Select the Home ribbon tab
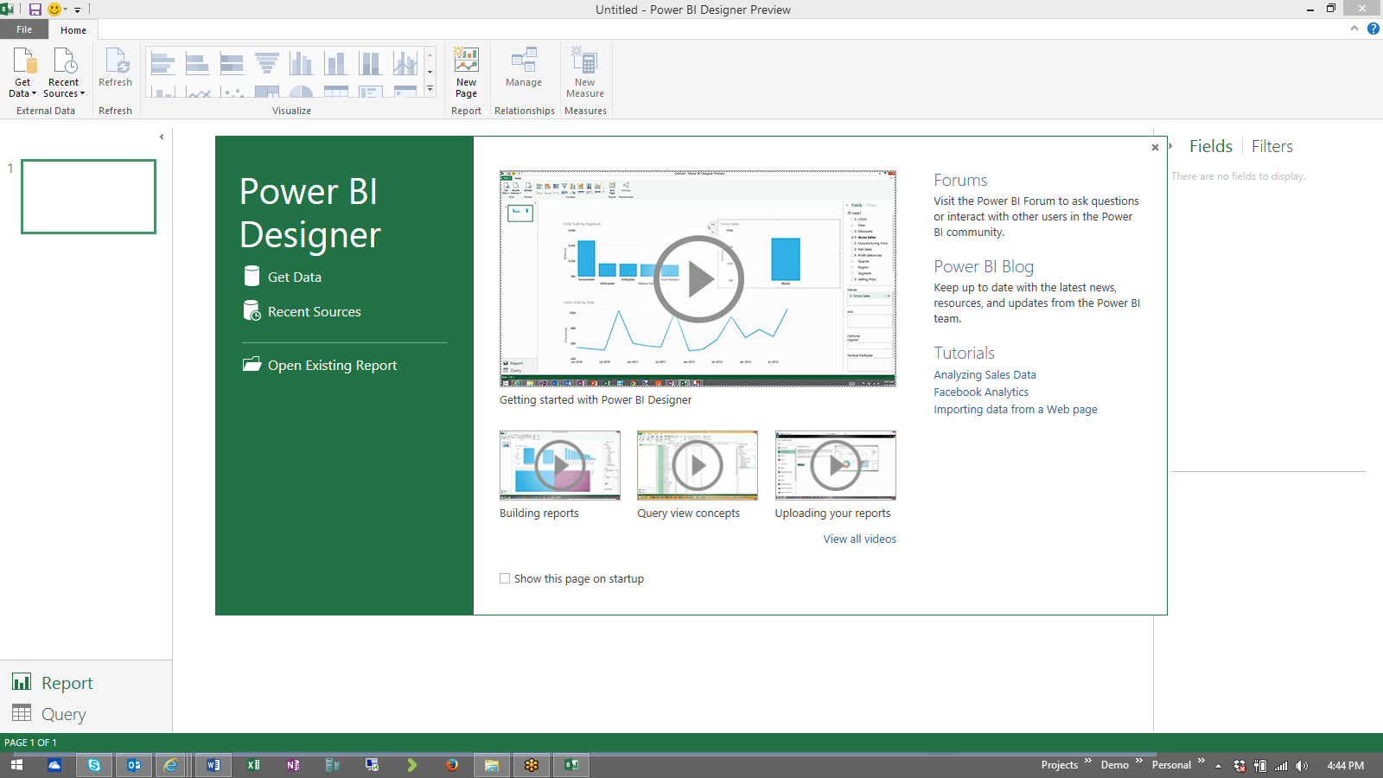The height and width of the screenshot is (778, 1383). [73, 30]
